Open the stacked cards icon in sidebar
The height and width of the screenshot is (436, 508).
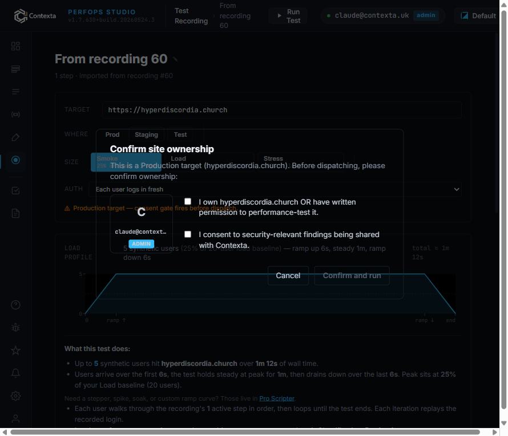click(x=15, y=69)
